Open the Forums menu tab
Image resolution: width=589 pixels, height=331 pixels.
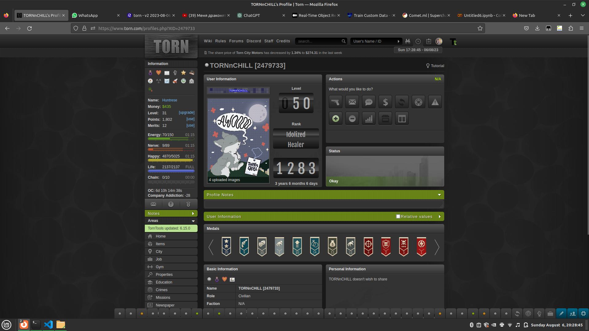236,41
